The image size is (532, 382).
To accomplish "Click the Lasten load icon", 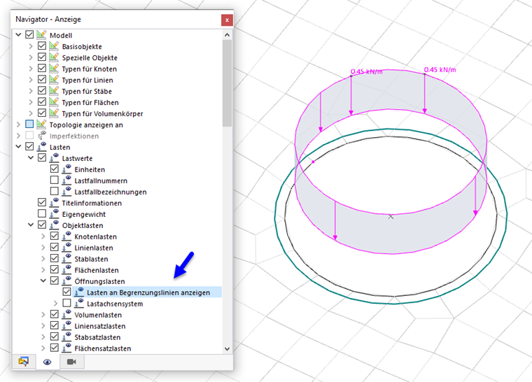I will (41, 147).
